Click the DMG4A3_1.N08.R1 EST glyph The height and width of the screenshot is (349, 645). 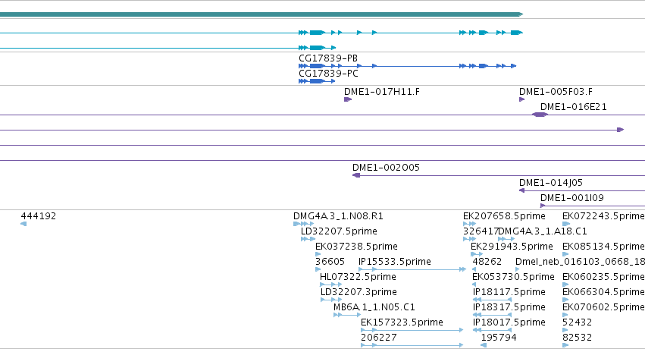tap(304, 224)
